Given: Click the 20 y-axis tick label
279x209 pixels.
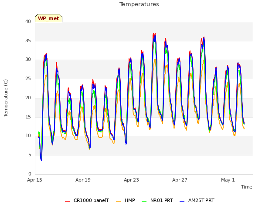Looking at the screenshot, I should [28, 98].
